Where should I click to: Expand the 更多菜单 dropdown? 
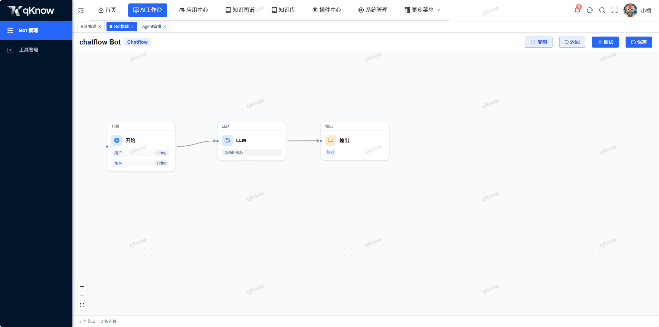tap(422, 10)
